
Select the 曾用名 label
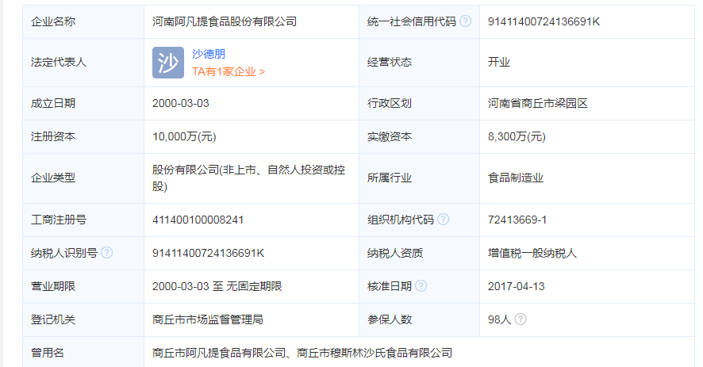point(48,353)
